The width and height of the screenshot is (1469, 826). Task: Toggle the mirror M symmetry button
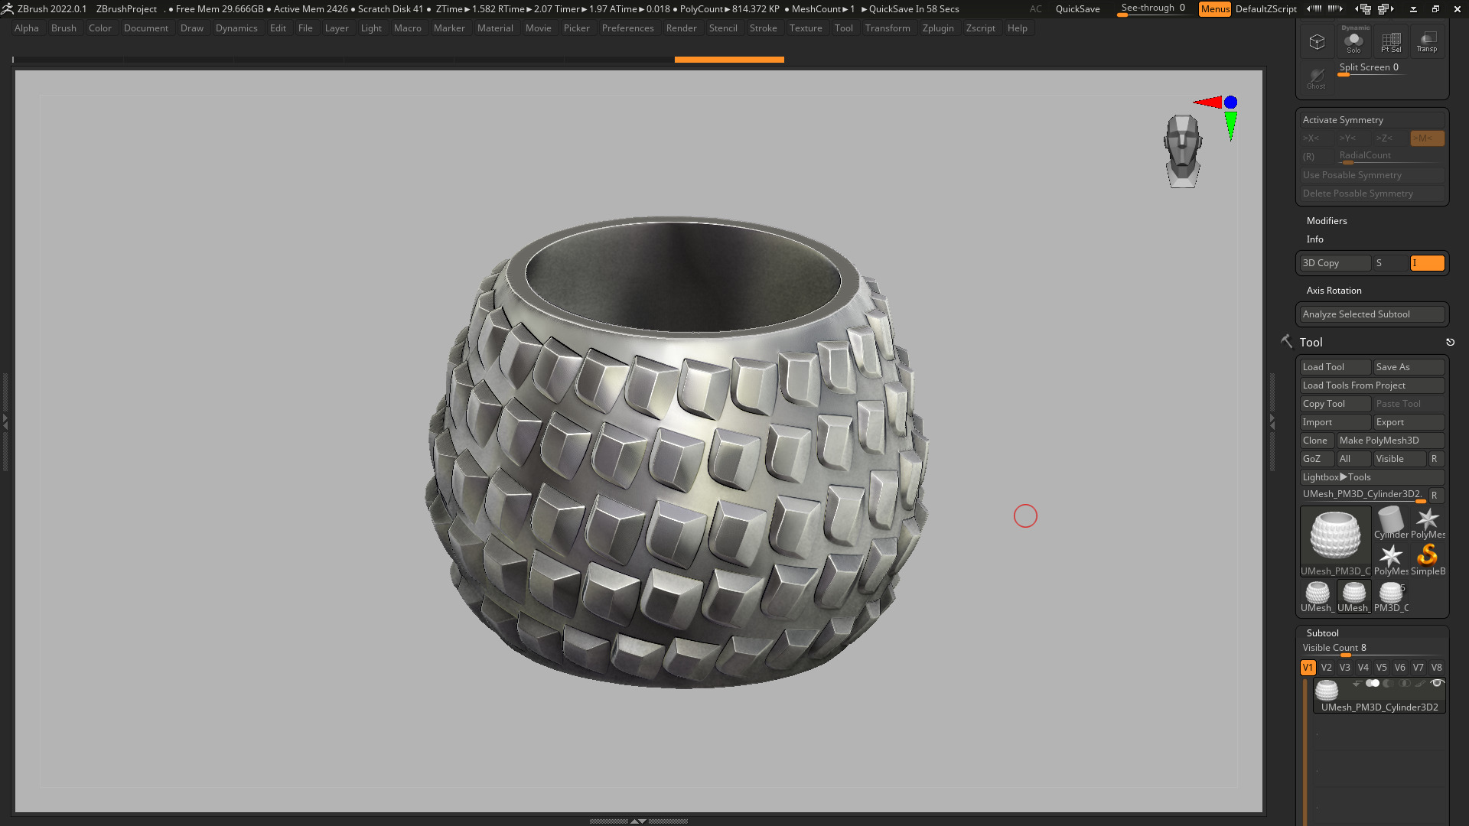[x=1428, y=138]
